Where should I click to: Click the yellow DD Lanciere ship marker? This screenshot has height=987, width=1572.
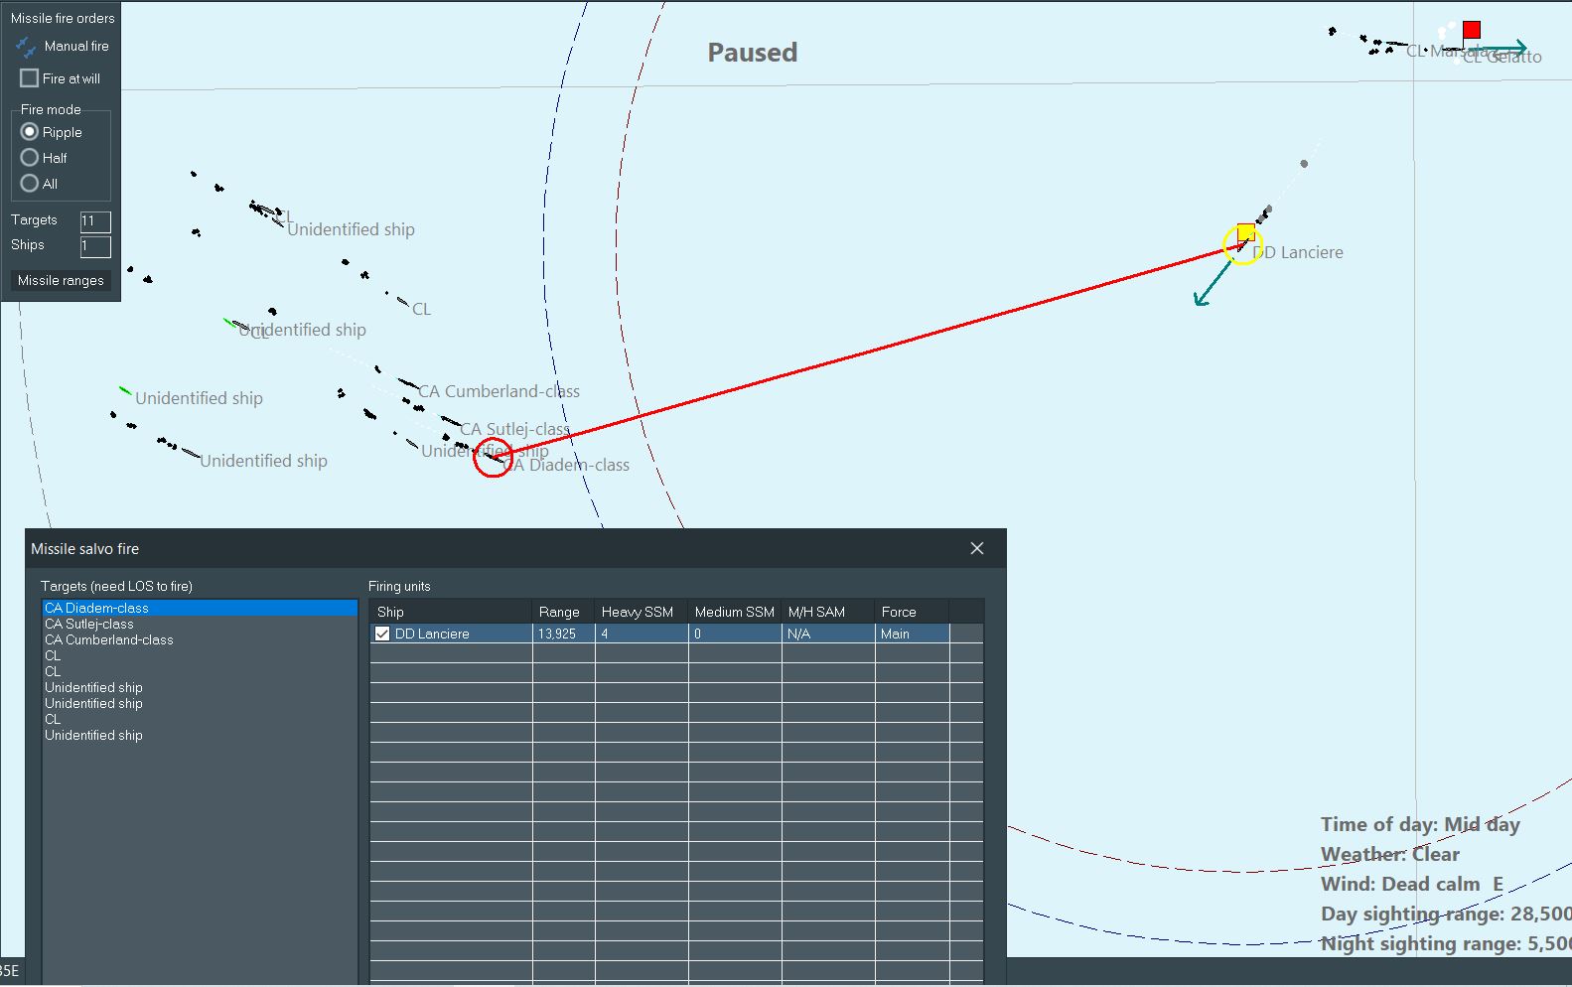tap(1245, 233)
